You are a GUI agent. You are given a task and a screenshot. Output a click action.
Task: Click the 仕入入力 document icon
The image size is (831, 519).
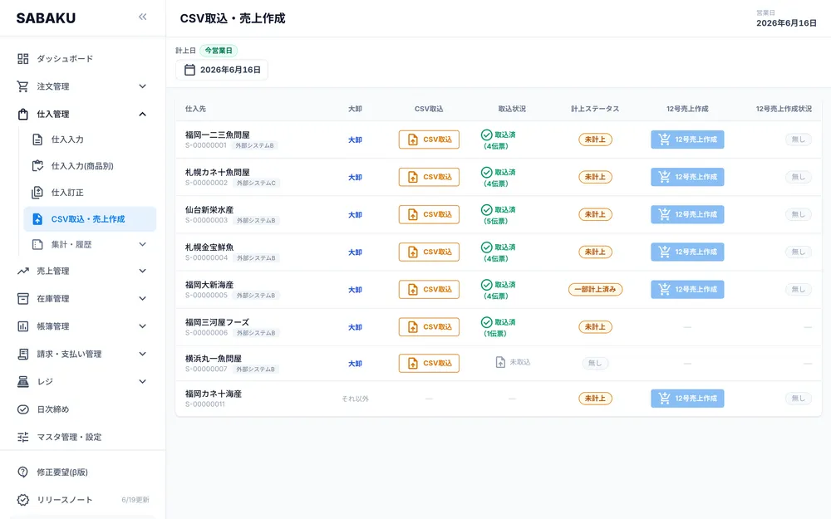(x=37, y=140)
